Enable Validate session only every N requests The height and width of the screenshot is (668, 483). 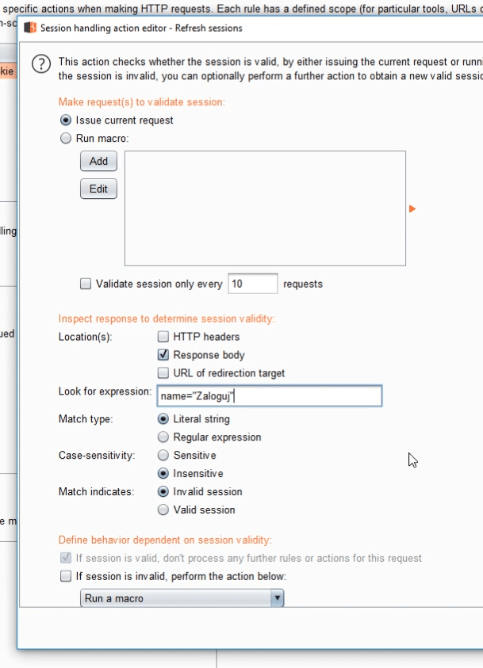(86, 284)
